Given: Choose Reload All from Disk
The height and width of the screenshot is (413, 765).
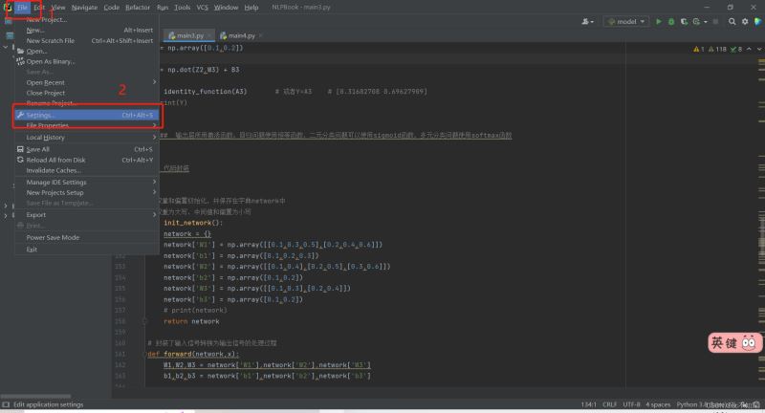Looking at the screenshot, I should point(87,160).
